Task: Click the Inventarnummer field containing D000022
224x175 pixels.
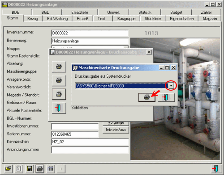Action: 90,33
